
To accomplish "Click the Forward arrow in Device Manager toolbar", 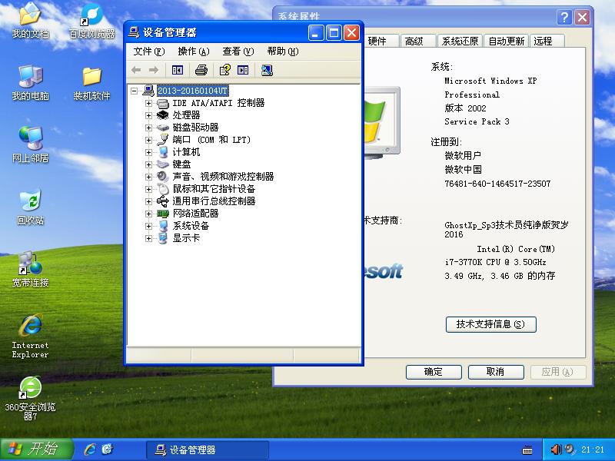I will pos(153,70).
